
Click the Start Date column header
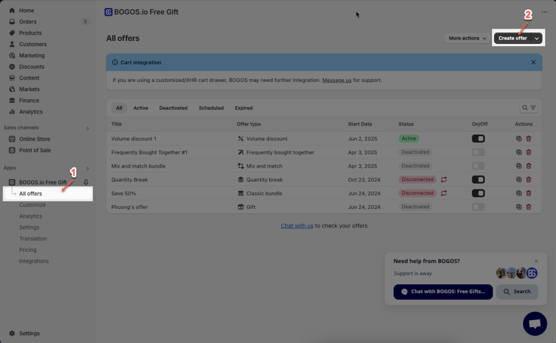tap(360, 124)
